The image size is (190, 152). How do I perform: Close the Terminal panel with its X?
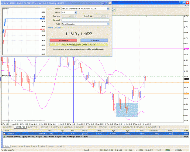coord(2,130)
